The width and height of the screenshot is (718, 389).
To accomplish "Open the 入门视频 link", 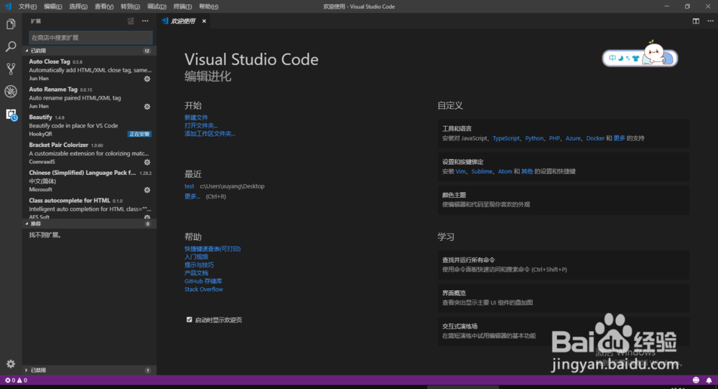I will [196, 257].
